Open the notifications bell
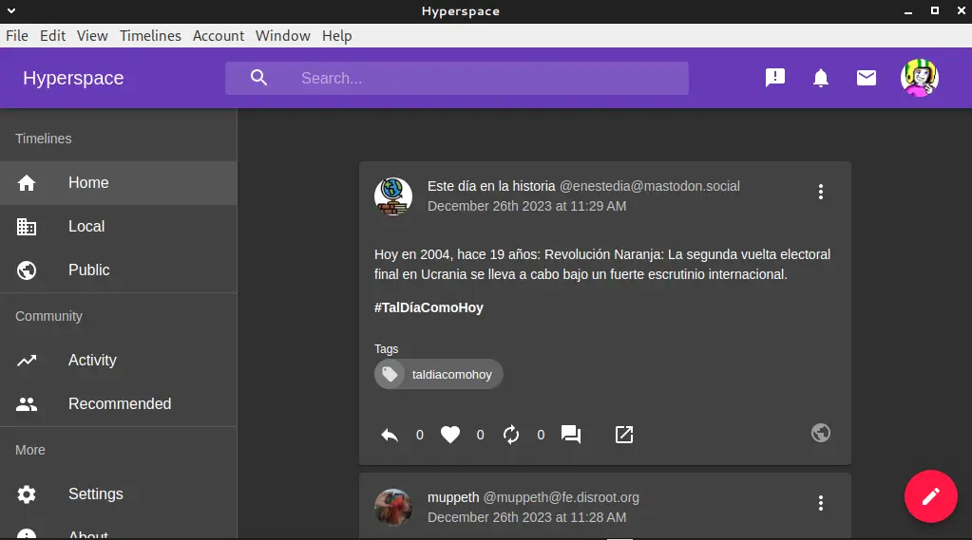972x540 pixels. click(x=821, y=78)
